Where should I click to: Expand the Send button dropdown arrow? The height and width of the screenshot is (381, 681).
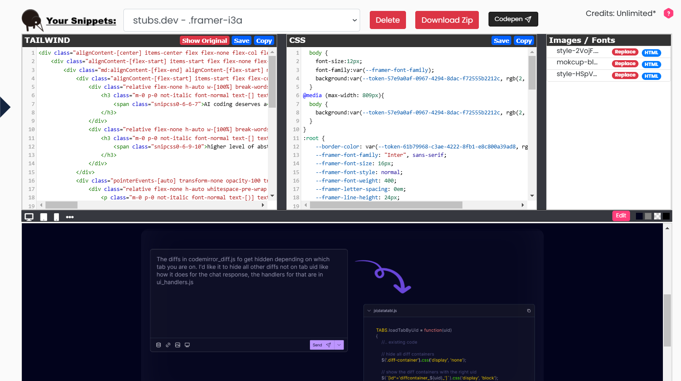339,345
